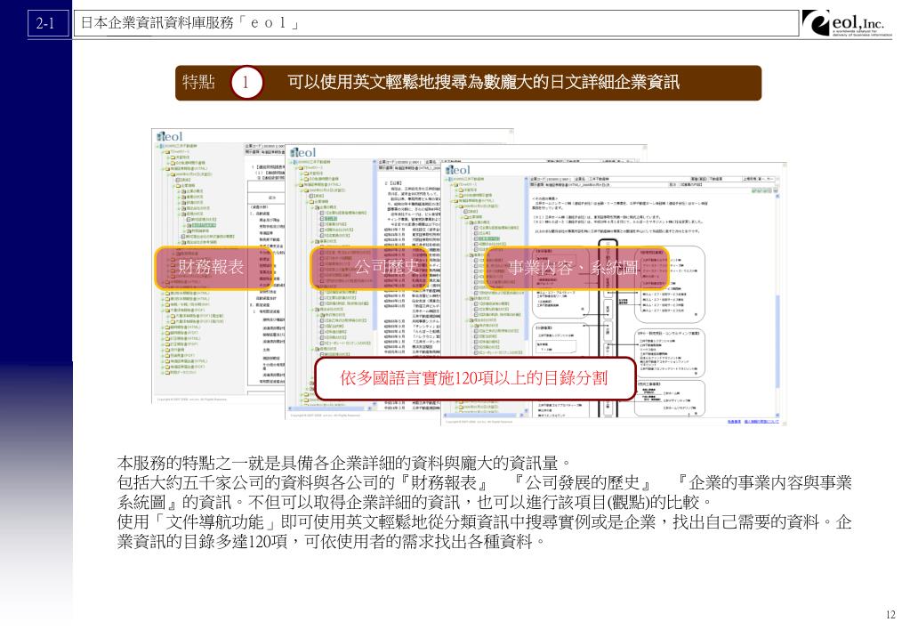Click eol logo in middle screenshot window

click(x=303, y=152)
